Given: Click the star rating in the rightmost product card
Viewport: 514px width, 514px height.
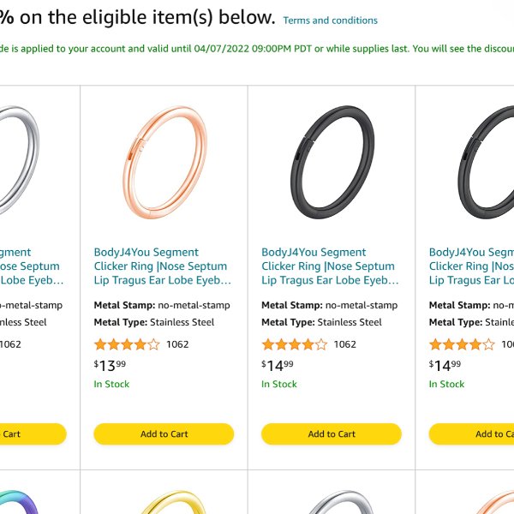Looking at the screenshot, I should [x=462, y=344].
